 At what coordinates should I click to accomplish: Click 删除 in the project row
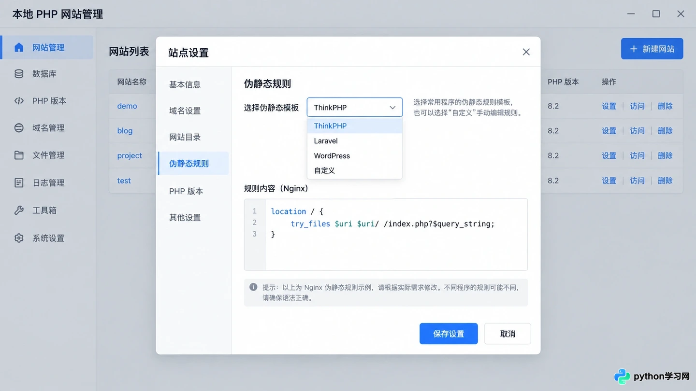click(x=665, y=155)
